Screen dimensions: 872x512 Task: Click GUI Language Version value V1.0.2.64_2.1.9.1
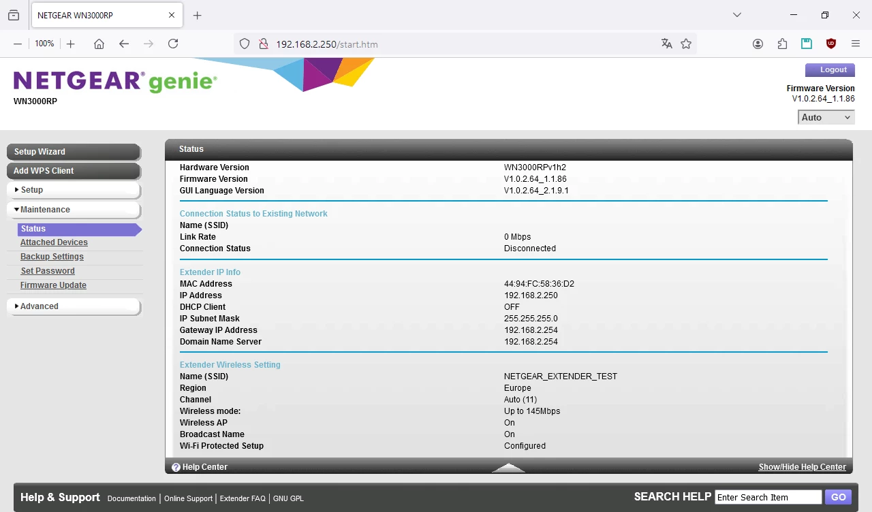click(536, 191)
